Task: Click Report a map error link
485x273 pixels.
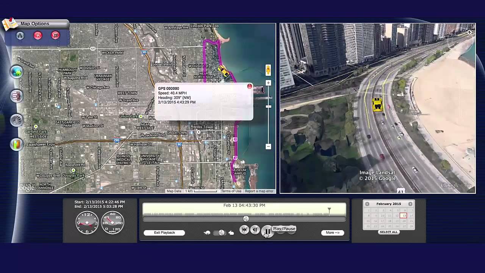Action: point(259,191)
